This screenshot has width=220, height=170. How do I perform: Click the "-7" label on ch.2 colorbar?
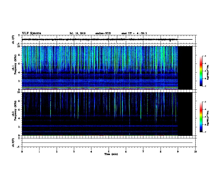pos(205,132)
